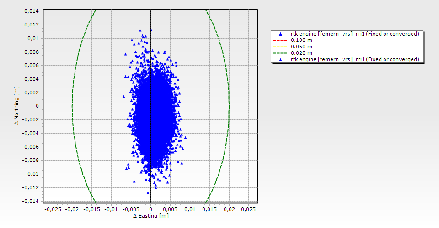
Task: Click green dashed circle at -0,02 Easting
Action: point(72,106)
